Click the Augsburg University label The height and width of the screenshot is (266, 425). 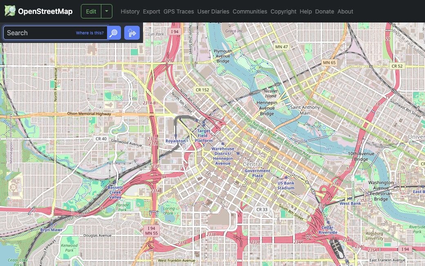tap(374, 236)
